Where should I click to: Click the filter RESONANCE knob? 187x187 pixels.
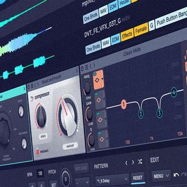[x=24, y=144]
